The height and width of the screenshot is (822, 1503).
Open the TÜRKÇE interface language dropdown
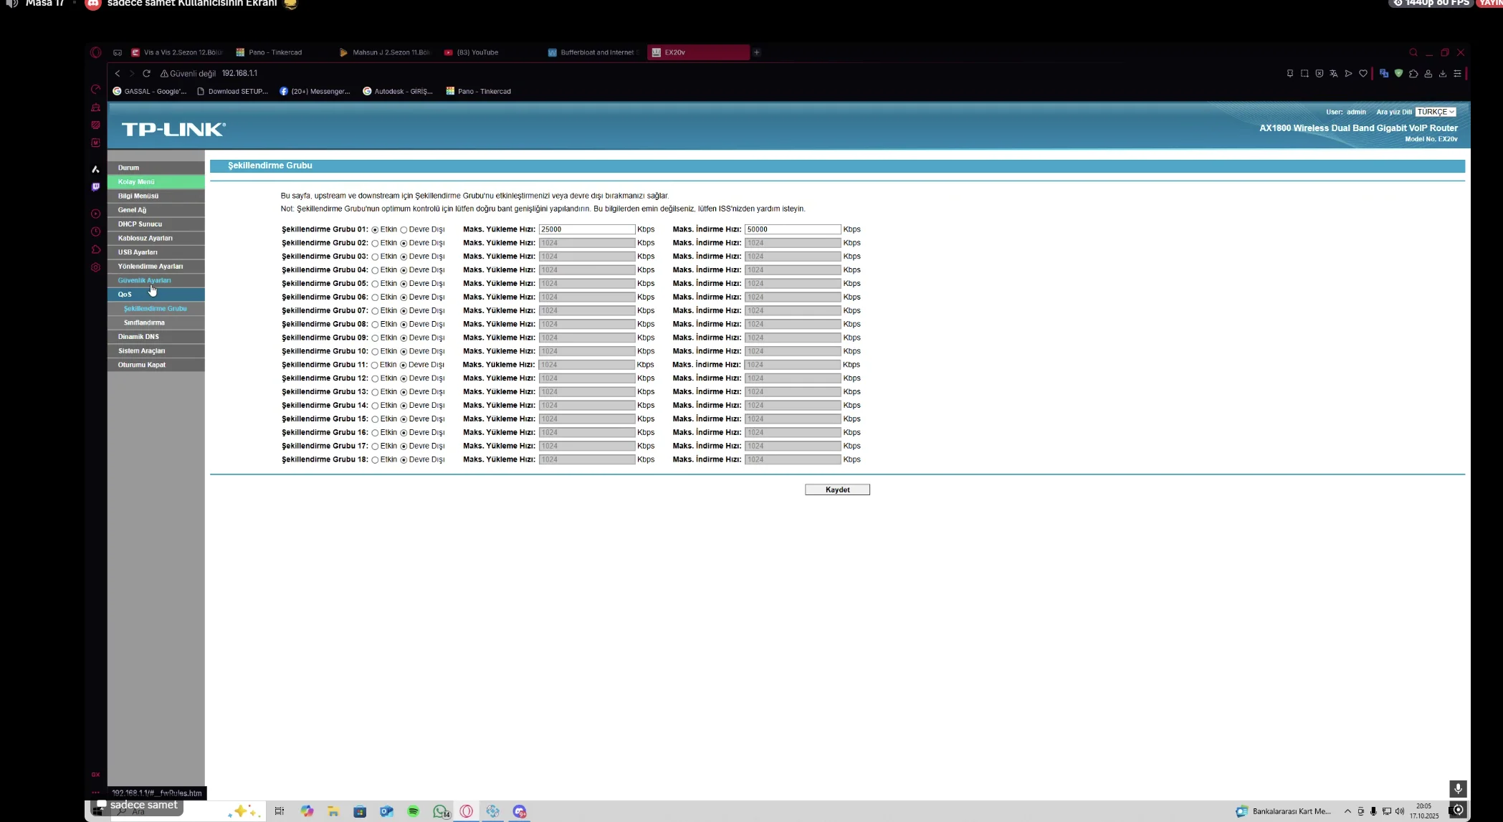pyautogui.click(x=1435, y=112)
